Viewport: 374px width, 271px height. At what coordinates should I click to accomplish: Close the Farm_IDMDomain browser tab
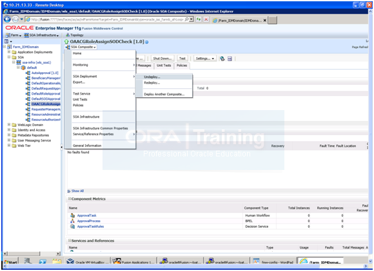264,21
